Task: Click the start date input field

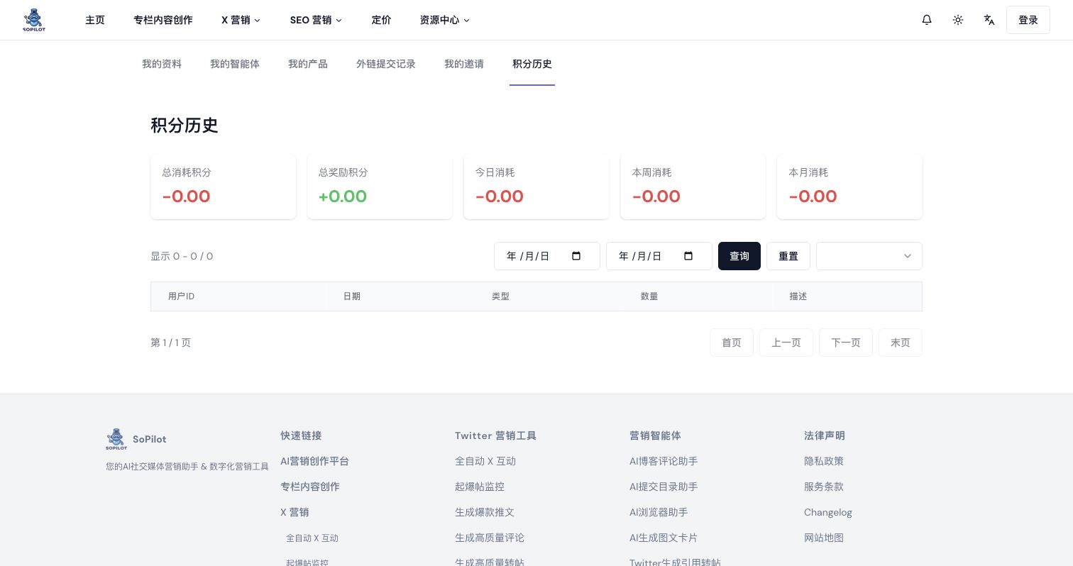Action: pos(547,256)
